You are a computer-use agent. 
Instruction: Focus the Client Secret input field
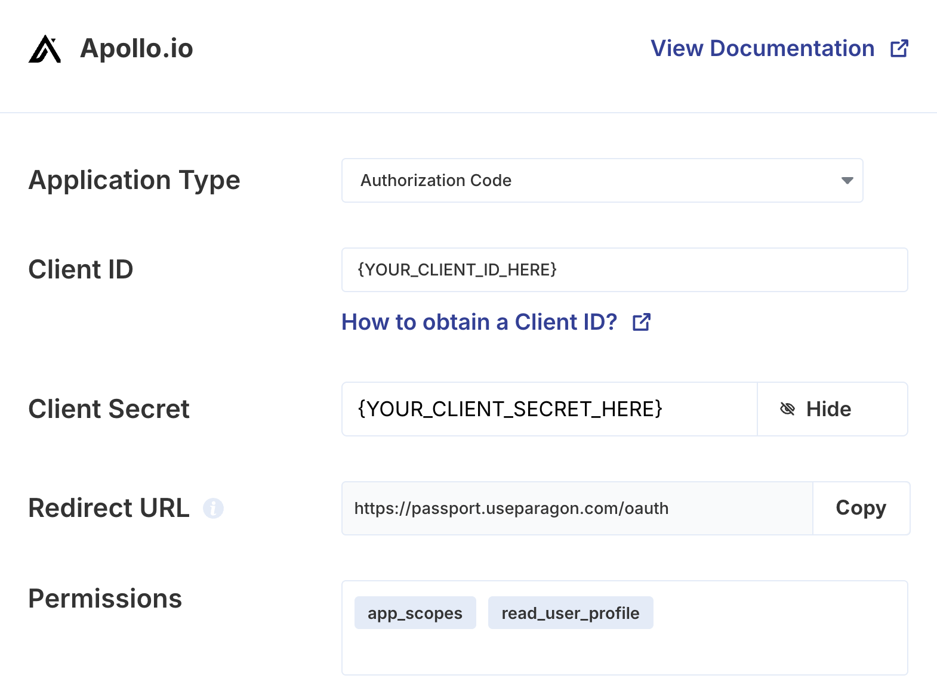(550, 409)
